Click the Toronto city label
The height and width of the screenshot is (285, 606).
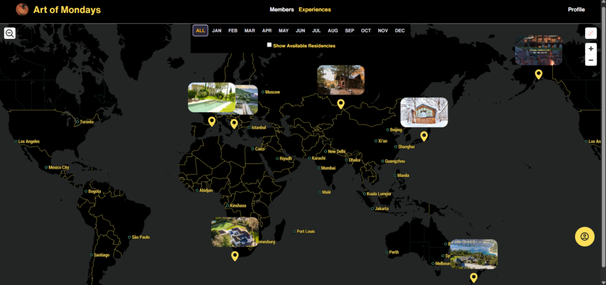[86, 122]
